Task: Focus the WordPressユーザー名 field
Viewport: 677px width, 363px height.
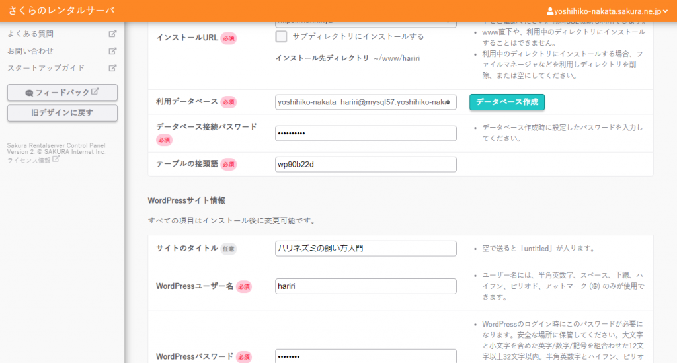Action: coord(366,286)
